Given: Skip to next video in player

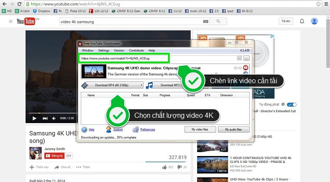Looking at the screenshot, I should 45,118.
